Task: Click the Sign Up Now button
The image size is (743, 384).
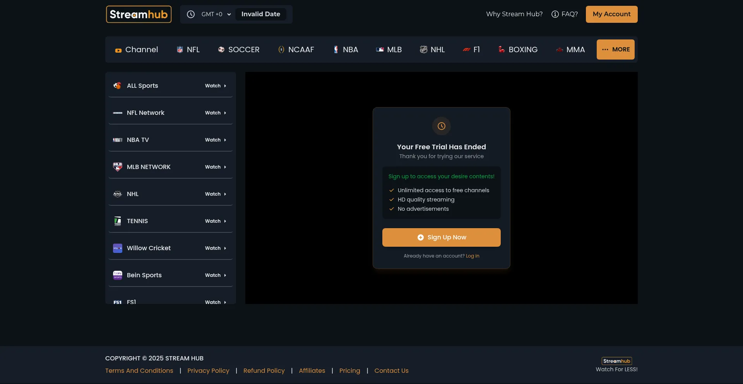Action: pos(442,237)
